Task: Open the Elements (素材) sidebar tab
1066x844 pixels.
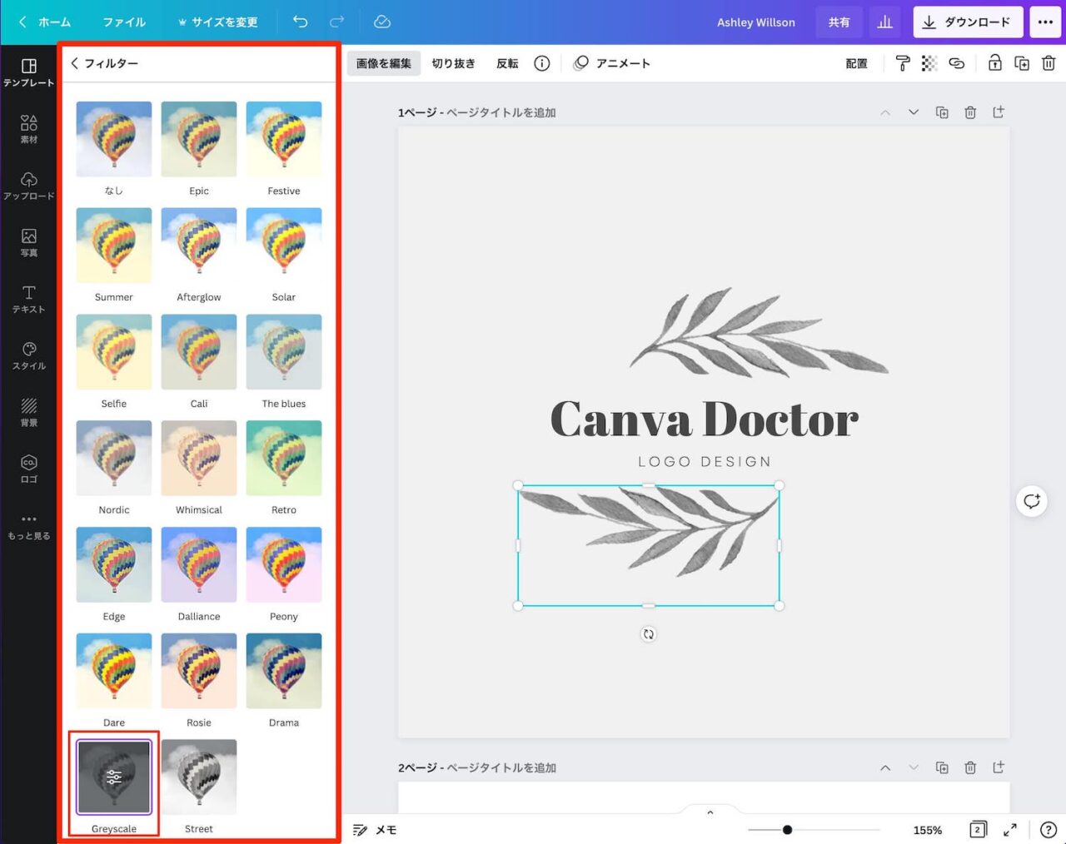Action: [28, 129]
